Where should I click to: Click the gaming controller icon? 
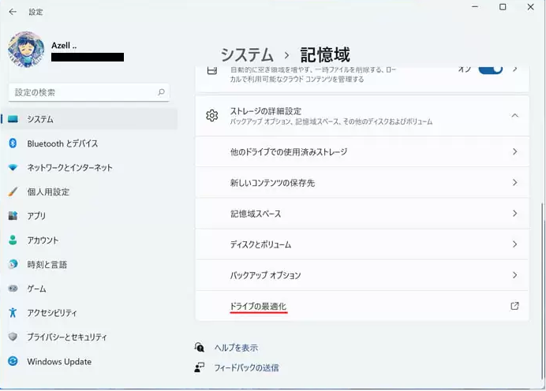click(13, 289)
